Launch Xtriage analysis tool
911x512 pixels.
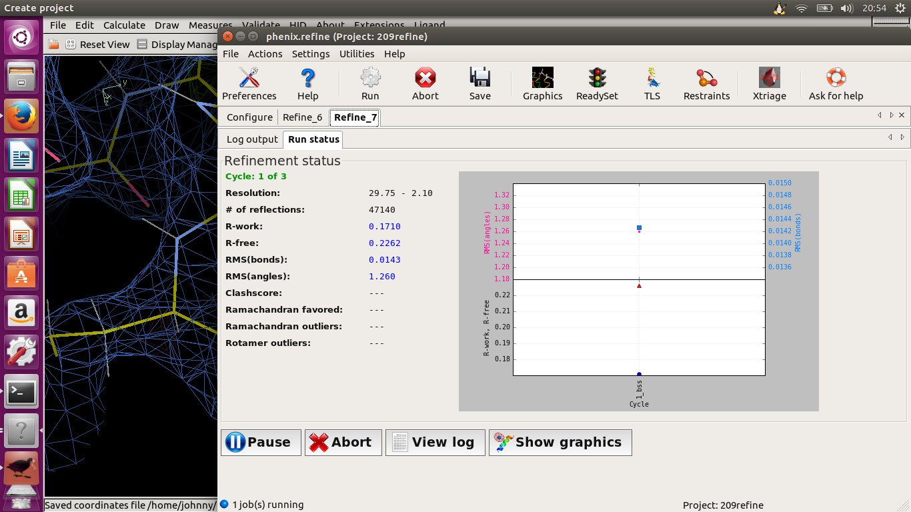point(769,83)
